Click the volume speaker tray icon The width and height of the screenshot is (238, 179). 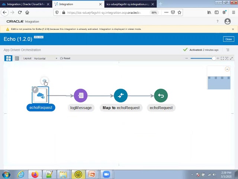pyautogui.click(x=214, y=175)
